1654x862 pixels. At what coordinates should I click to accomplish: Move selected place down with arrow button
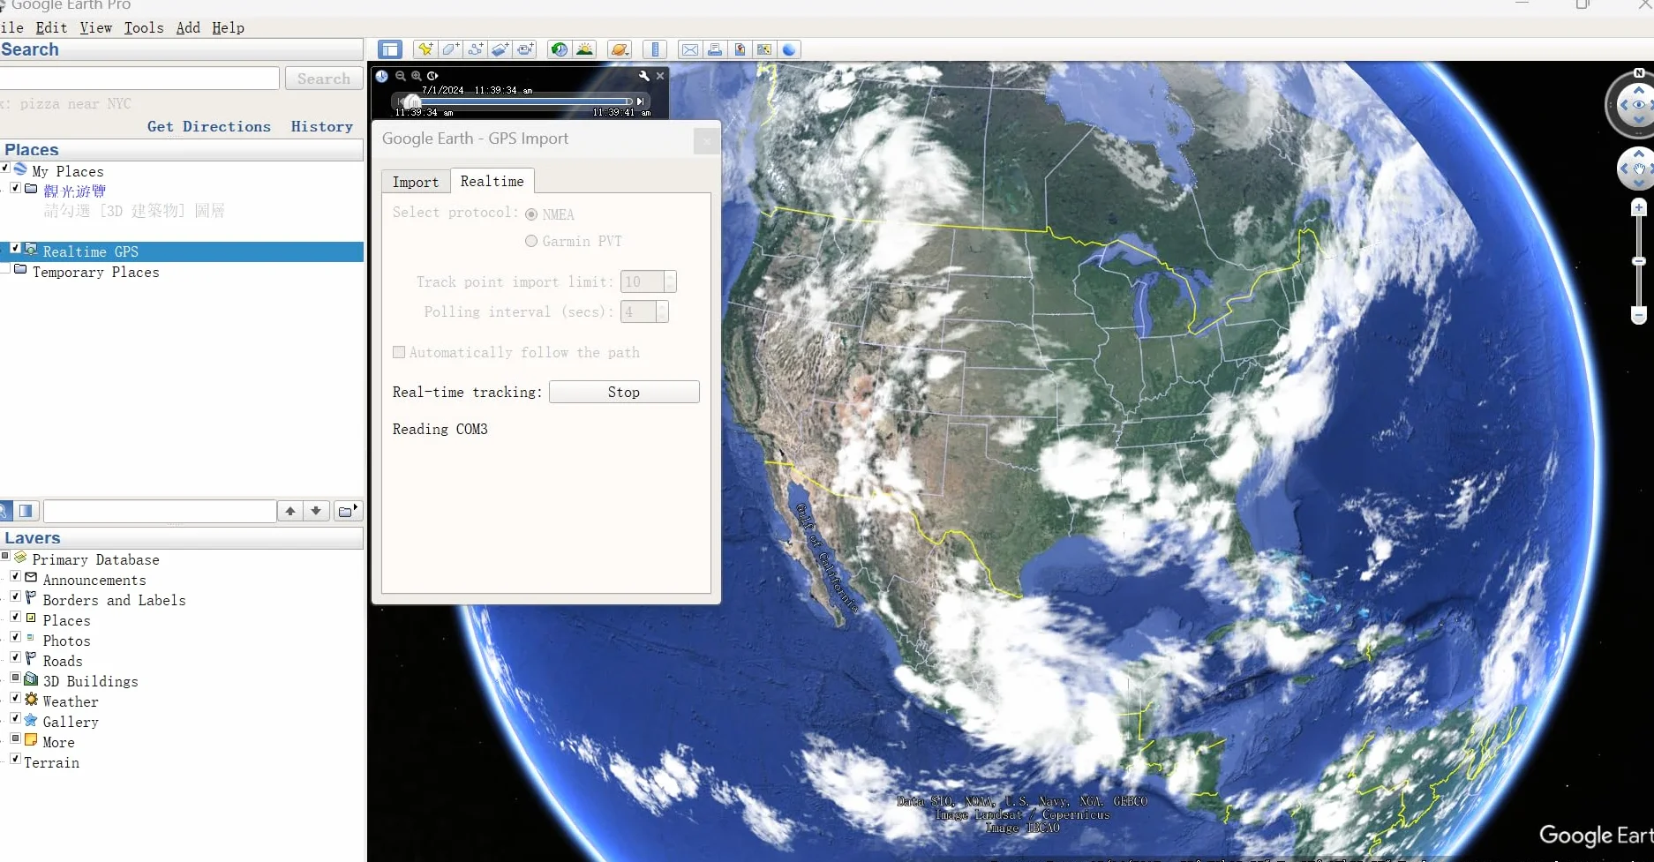pyautogui.click(x=316, y=511)
